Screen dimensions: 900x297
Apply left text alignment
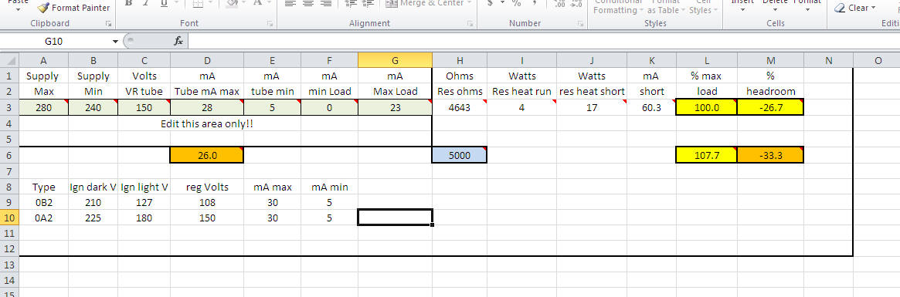[x=290, y=4]
